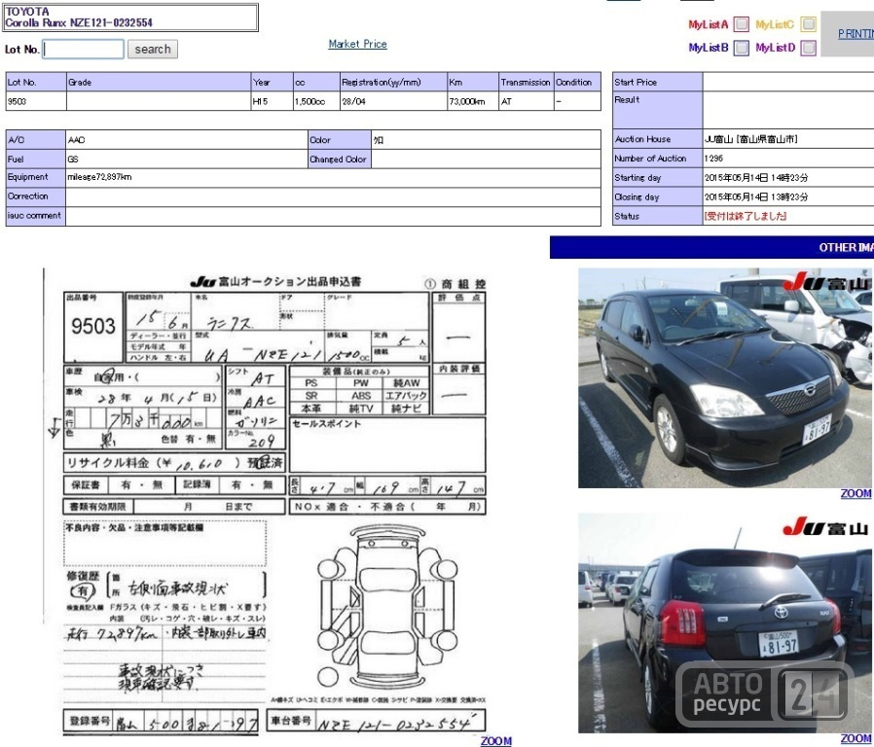Select the mileage72,897km equipment text
874x747 pixels.
(99, 177)
